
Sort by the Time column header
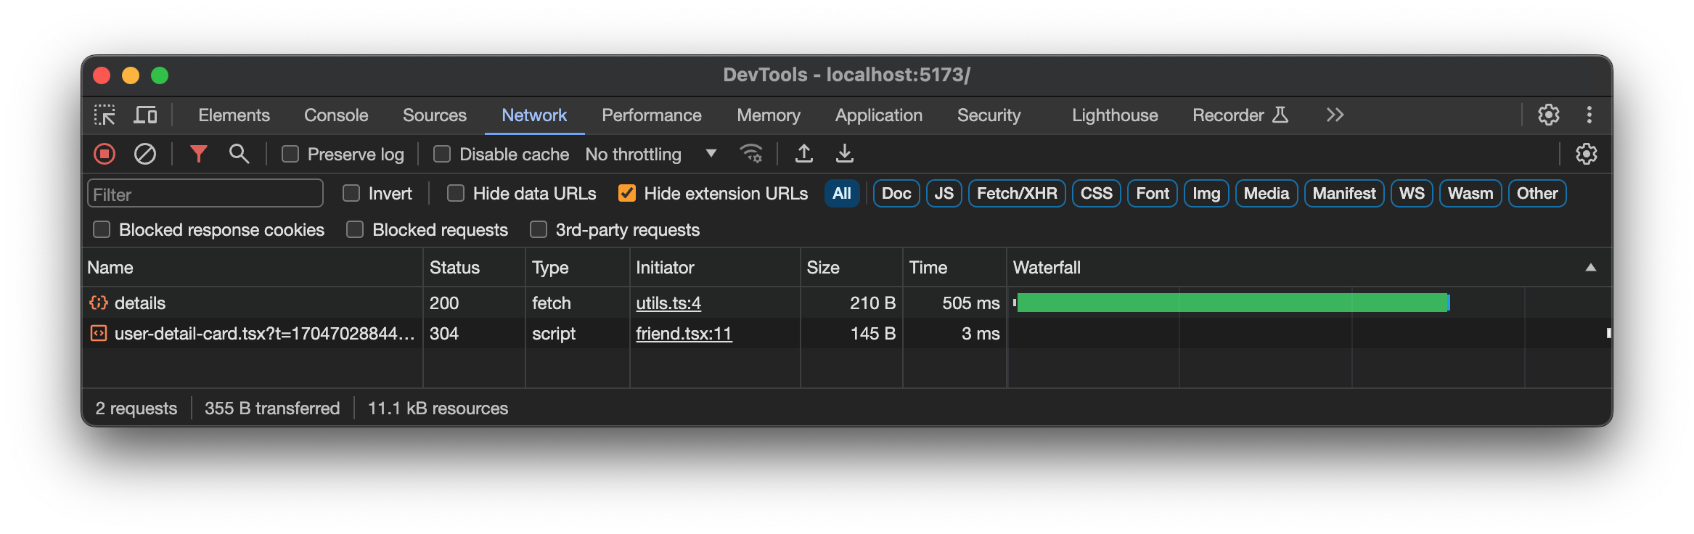point(954,267)
